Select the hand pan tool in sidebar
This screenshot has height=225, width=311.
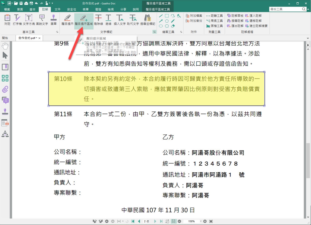pyautogui.click(x=5, y=46)
